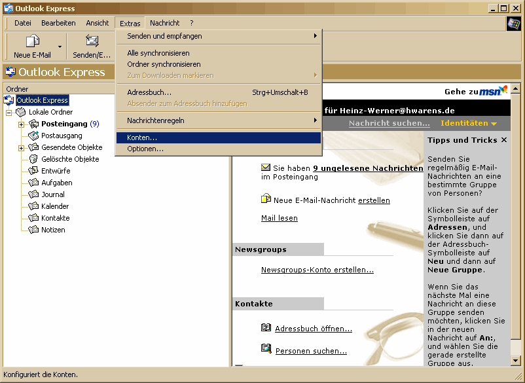Click the vertical scrollbar thumb in the content pane

coord(516,216)
